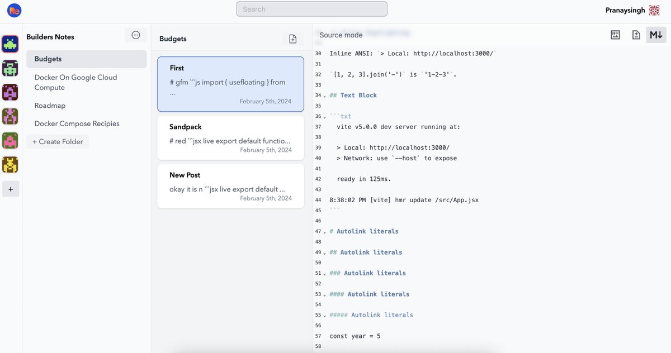This screenshot has width=671, height=353.
Task: Create a new note in Budgets
Action: [292, 39]
